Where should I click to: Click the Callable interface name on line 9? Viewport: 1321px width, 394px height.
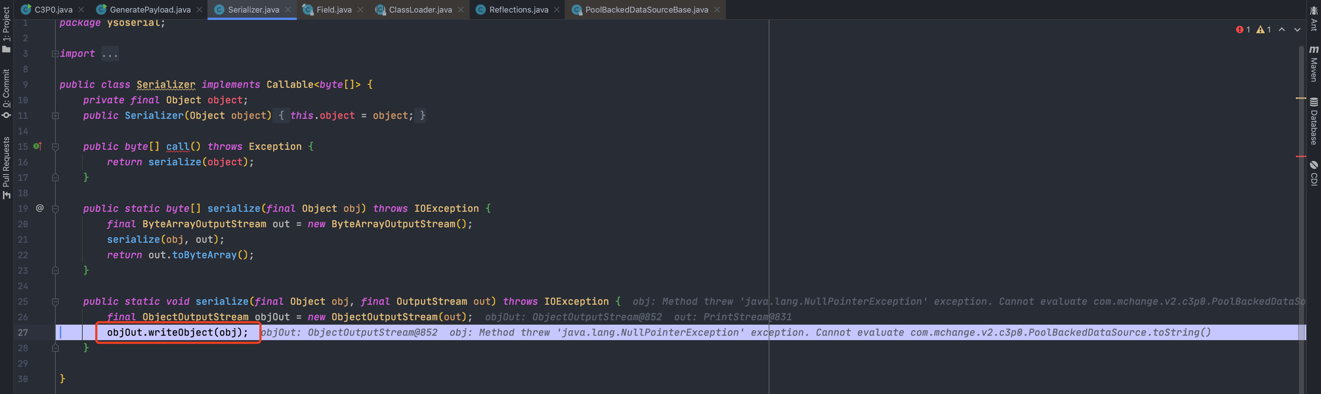tap(290, 84)
